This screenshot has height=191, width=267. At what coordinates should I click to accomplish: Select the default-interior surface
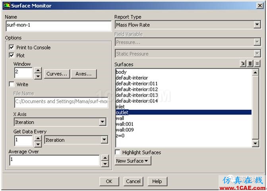coord(184,78)
